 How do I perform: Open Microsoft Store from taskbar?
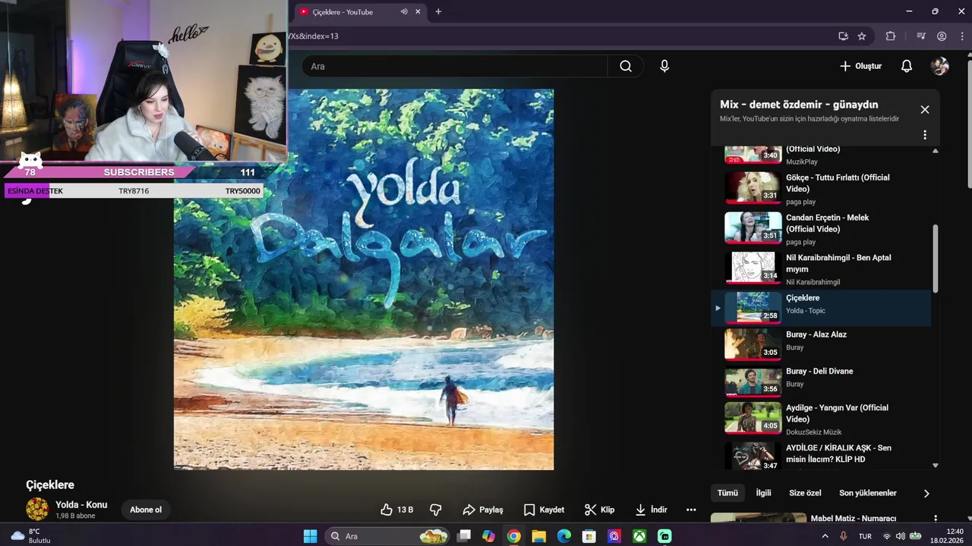(x=589, y=536)
